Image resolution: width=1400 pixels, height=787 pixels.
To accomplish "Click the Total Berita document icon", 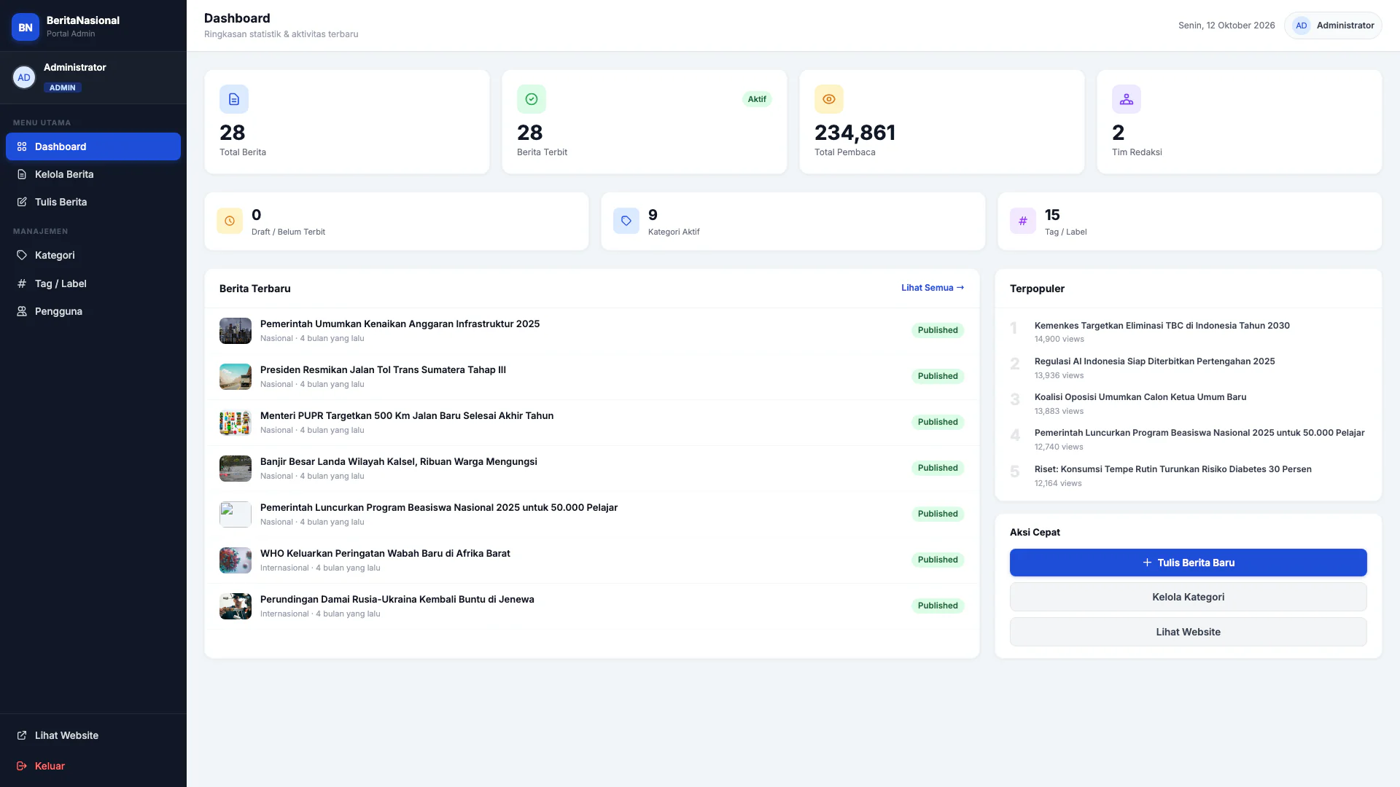I will [234, 99].
